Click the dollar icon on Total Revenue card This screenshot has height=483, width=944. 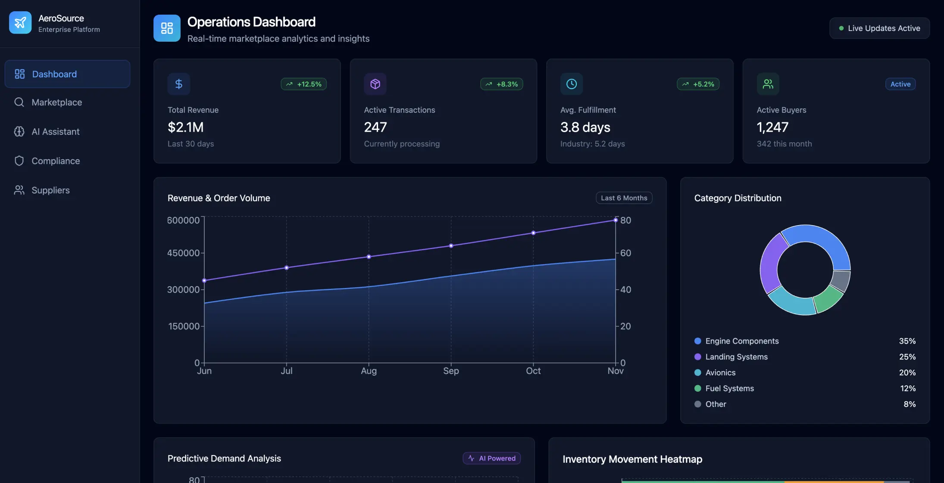tap(178, 84)
